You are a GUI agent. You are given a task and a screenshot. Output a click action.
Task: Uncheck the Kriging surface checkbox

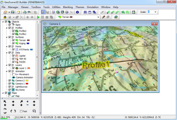13,43
